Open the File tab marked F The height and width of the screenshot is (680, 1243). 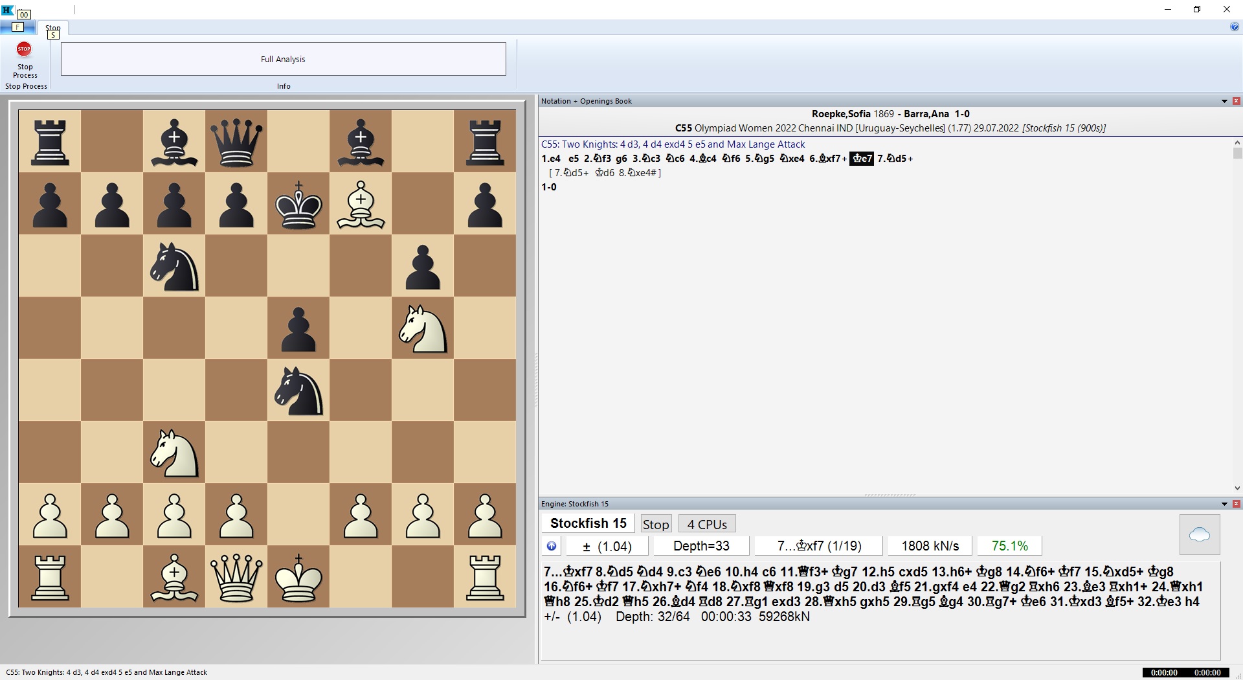(18, 27)
